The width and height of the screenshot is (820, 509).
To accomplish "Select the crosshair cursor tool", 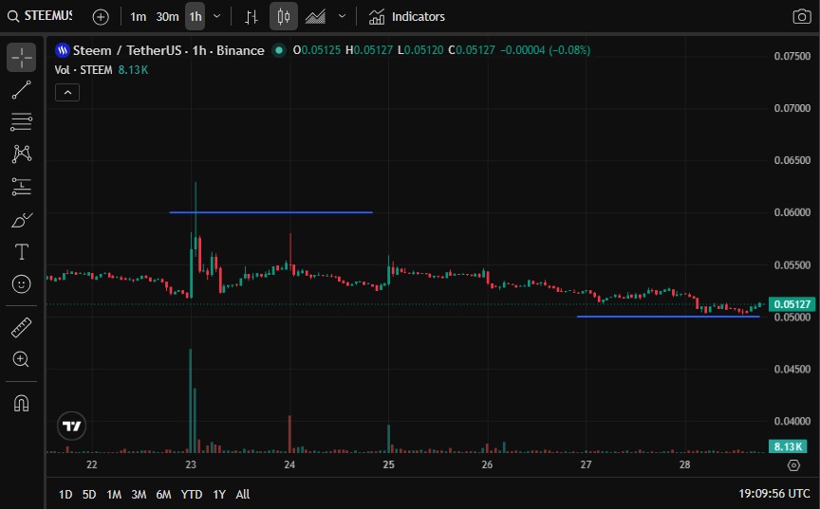I will click(22, 58).
